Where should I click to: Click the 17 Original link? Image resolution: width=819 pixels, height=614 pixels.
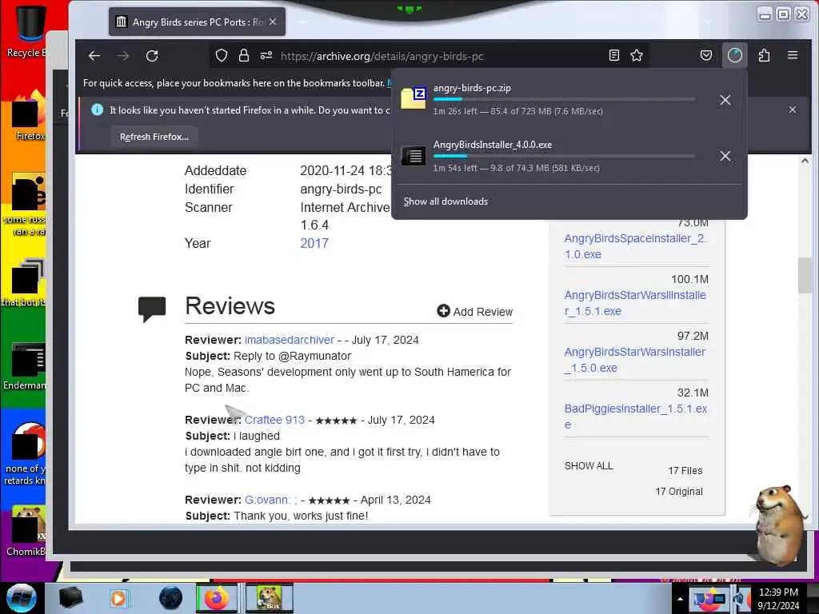pos(678,492)
